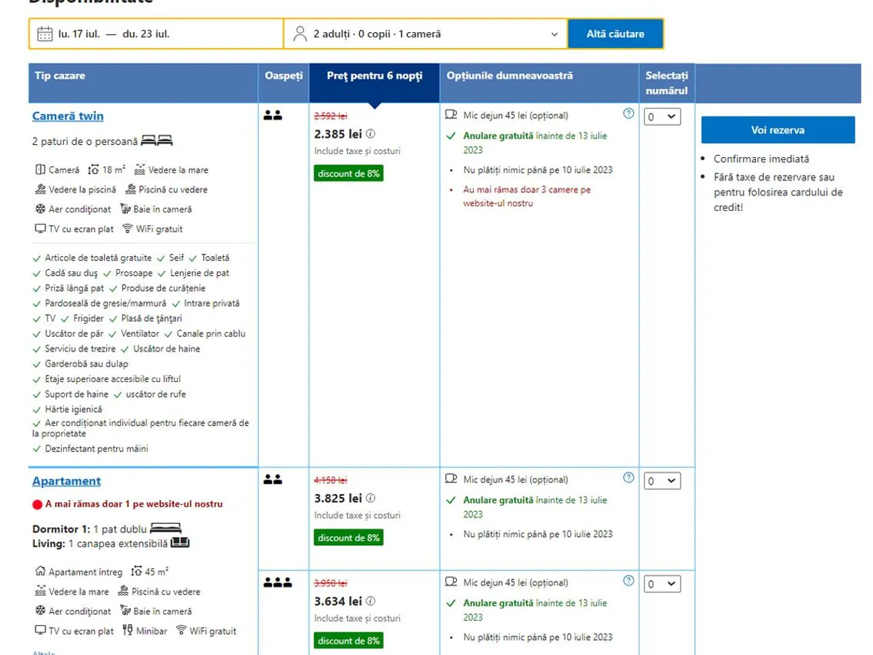Click the guests person icon in search bar
873x655 pixels.
(x=300, y=34)
